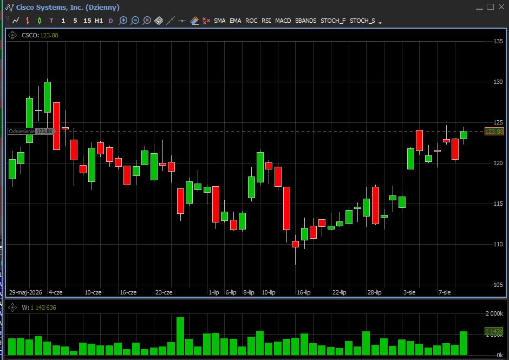
Task: Zoom out with the minus magnifier
Action: tap(135, 21)
